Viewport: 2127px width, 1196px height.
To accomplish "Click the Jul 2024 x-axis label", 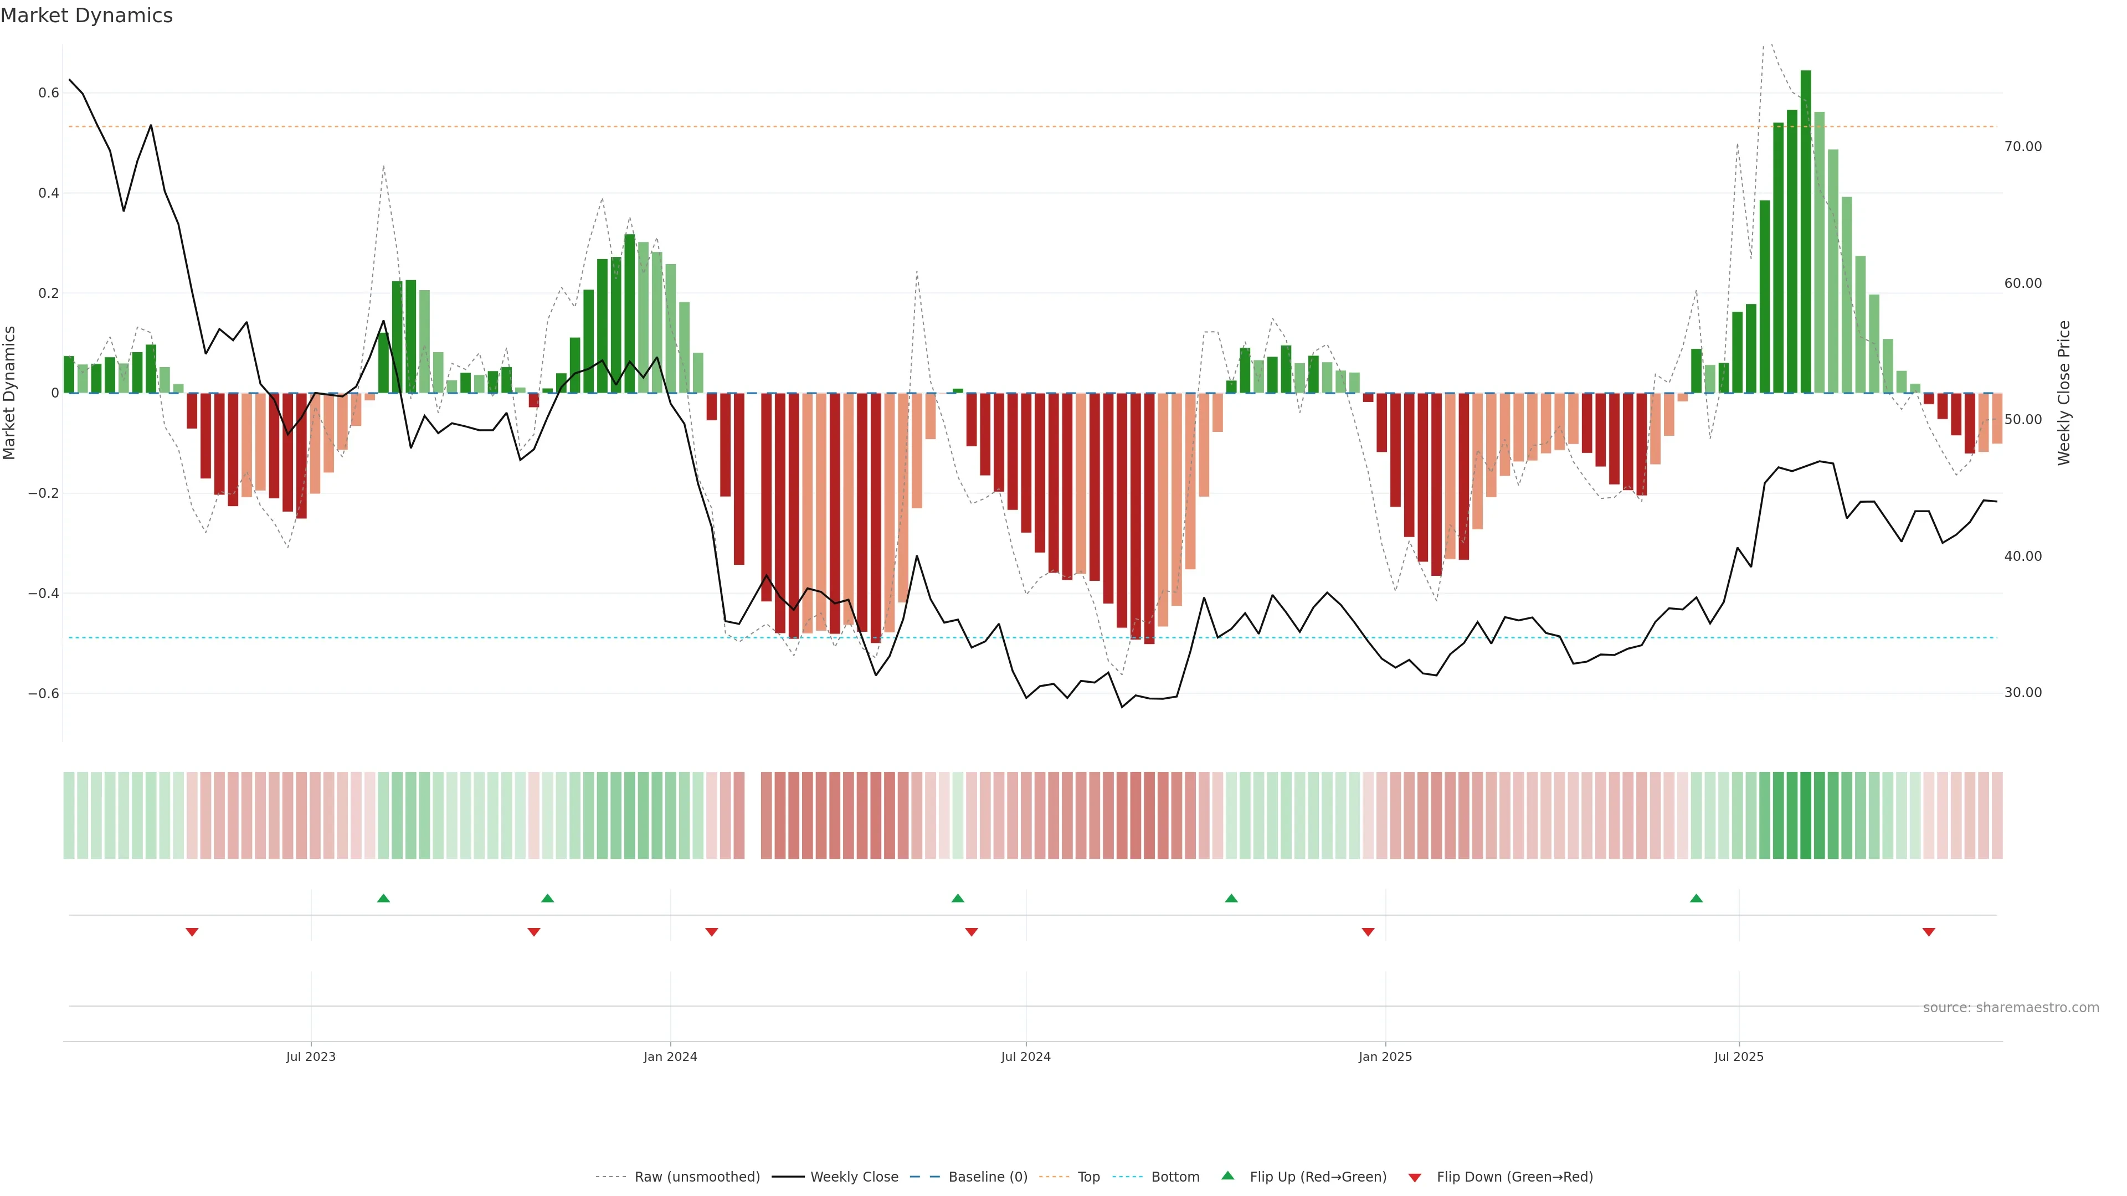I will click(x=1025, y=1056).
